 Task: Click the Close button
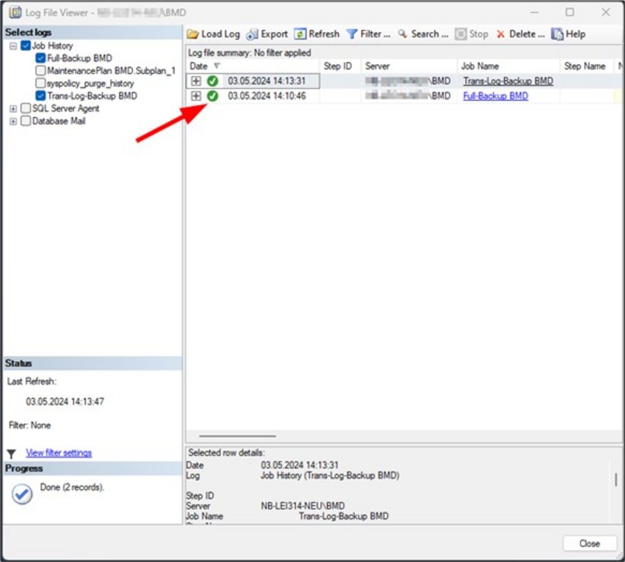589,543
